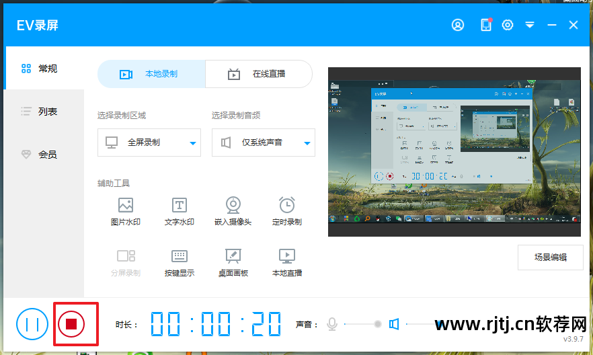Click the v3.9.7 version label
This screenshot has width=593, height=355.
(x=573, y=339)
